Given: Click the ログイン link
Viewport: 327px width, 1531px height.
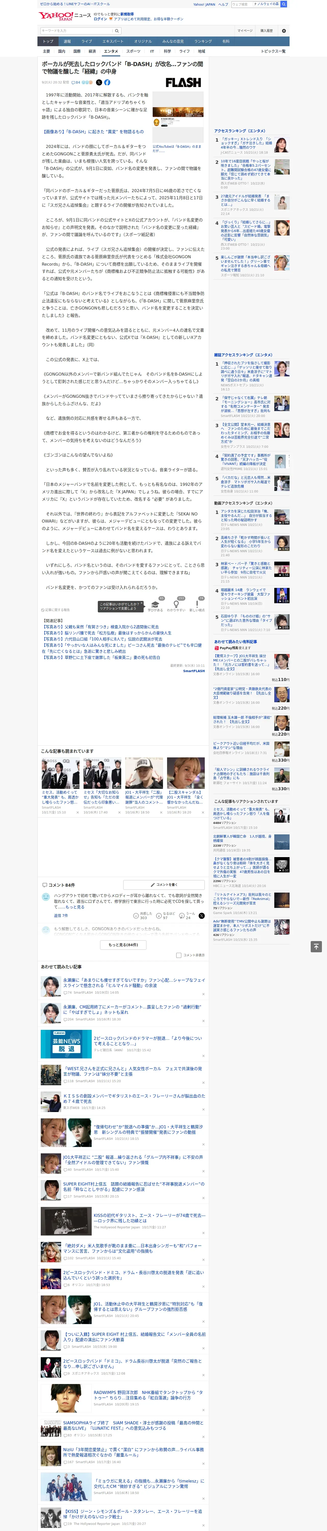Looking at the screenshot, I should (100, 19).
